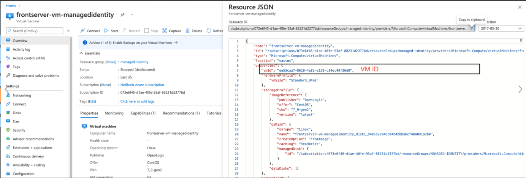The image size is (526, 178).
Task: Collapse the Essentials section
Action: point(81,54)
